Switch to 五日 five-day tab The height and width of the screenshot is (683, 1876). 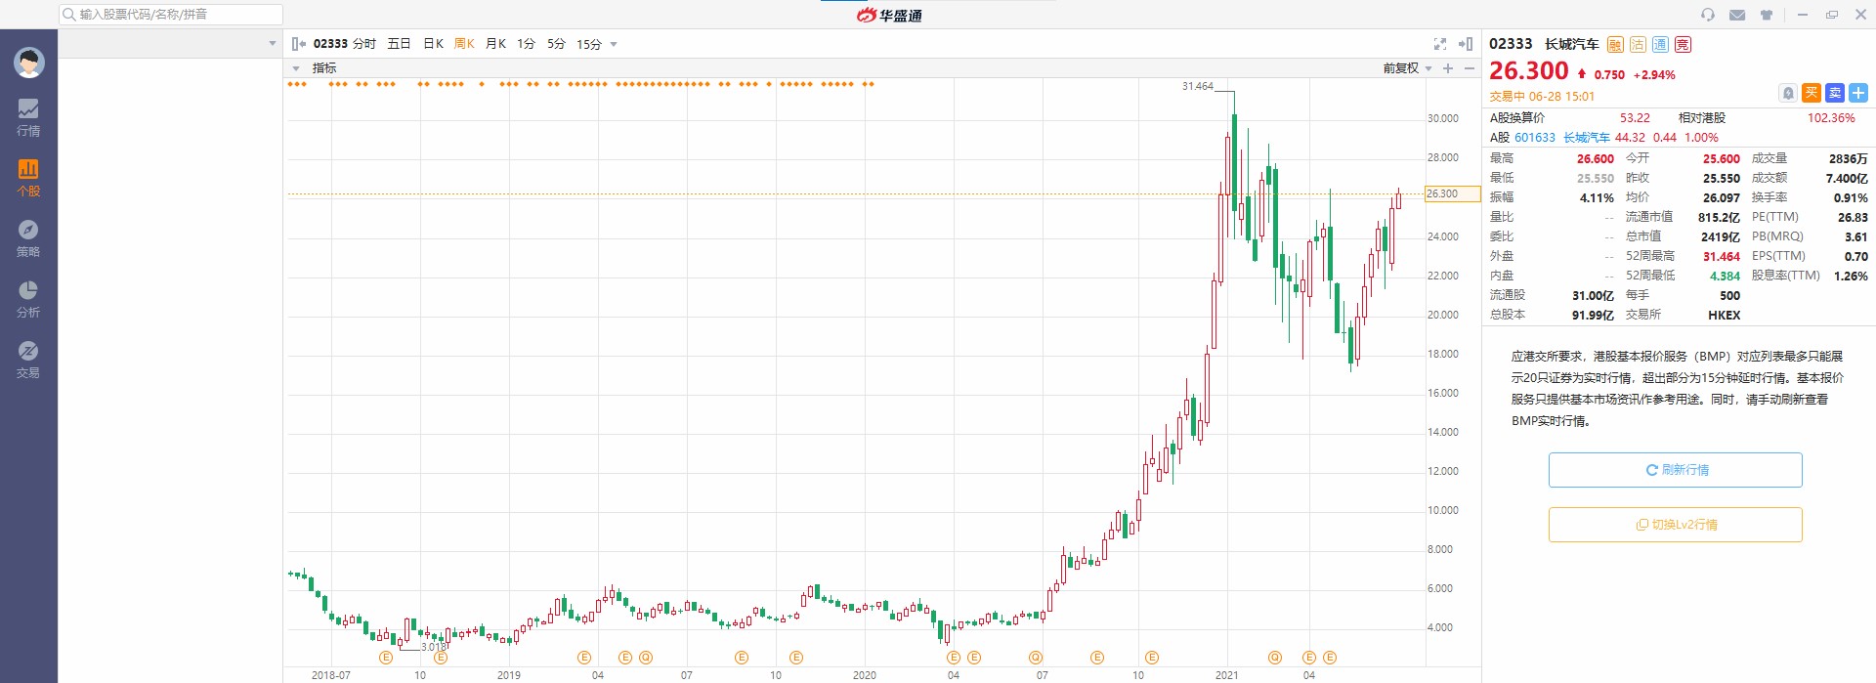[399, 44]
